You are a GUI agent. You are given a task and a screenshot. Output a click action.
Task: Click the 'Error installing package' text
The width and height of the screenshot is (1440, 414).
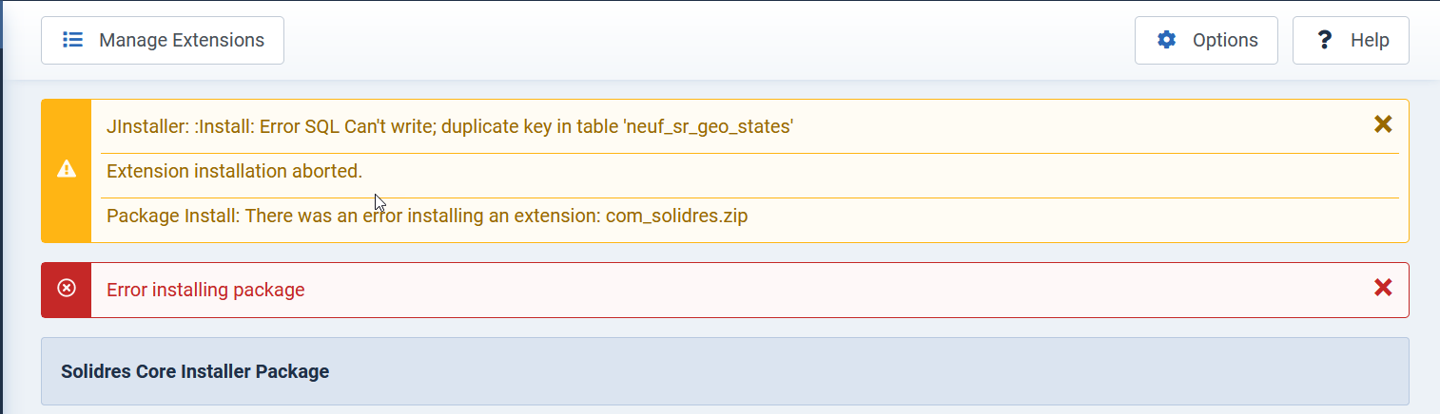tap(205, 290)
